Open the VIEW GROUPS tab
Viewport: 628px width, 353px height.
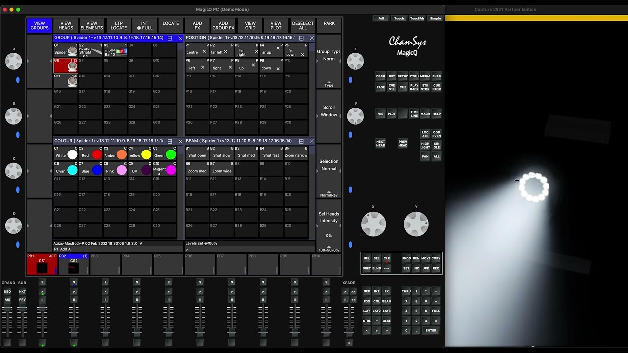click(x=40, y=25)
